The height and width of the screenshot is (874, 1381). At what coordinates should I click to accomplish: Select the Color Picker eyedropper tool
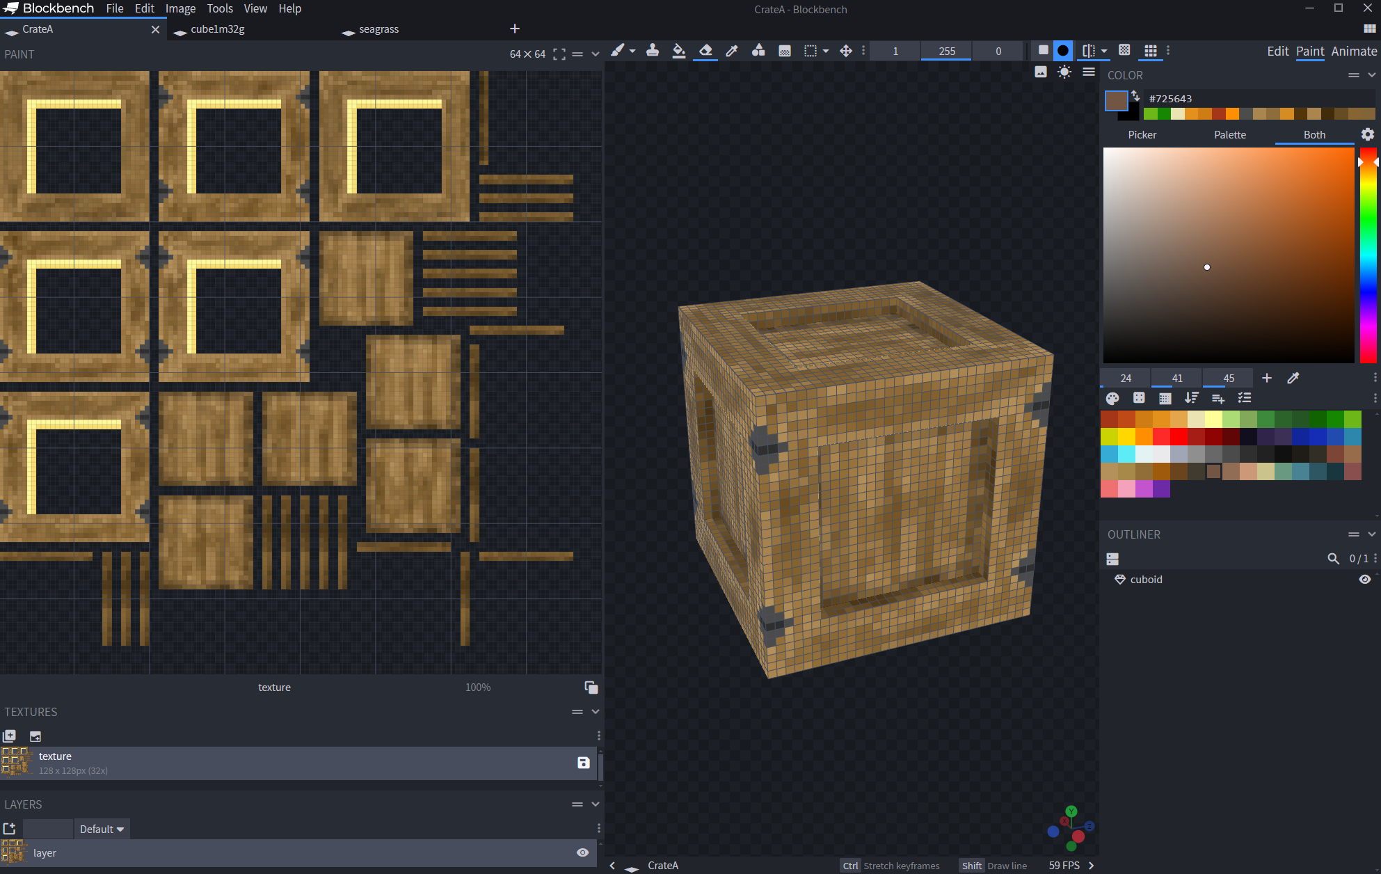732,51
